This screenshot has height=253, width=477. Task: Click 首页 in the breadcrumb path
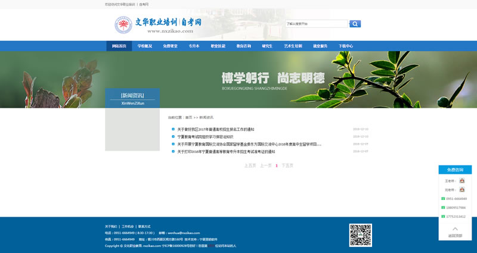pyautogui.click(x=188, y=117)
